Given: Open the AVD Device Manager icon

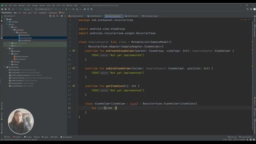Looking at the screenshot, I should coord(88,9).
